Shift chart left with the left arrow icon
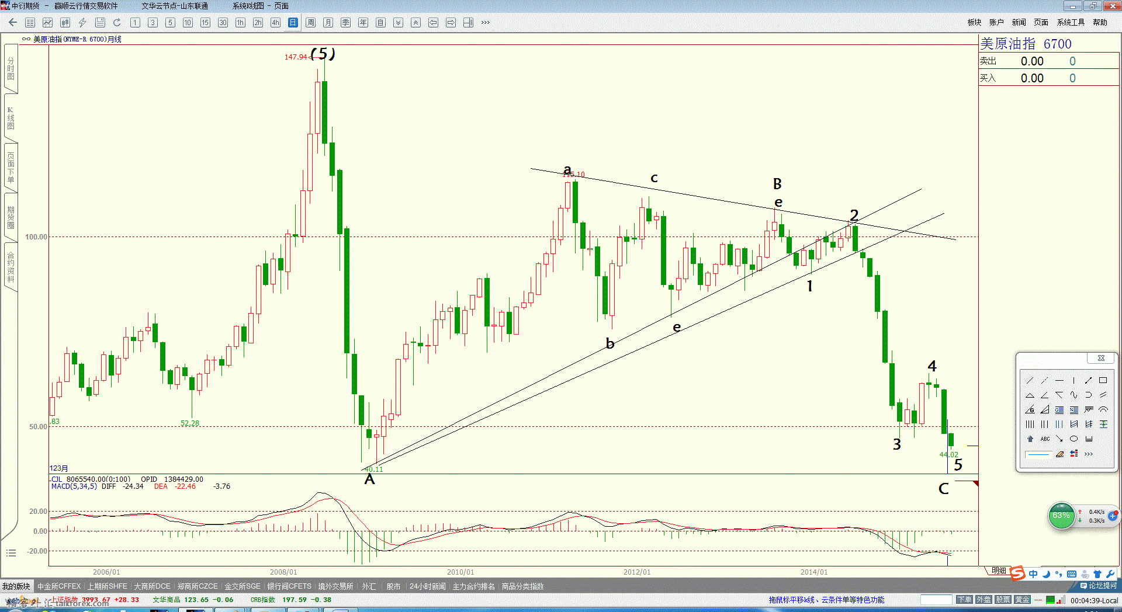This screenshot has height=612, width=1122. [x=433, y=22]
